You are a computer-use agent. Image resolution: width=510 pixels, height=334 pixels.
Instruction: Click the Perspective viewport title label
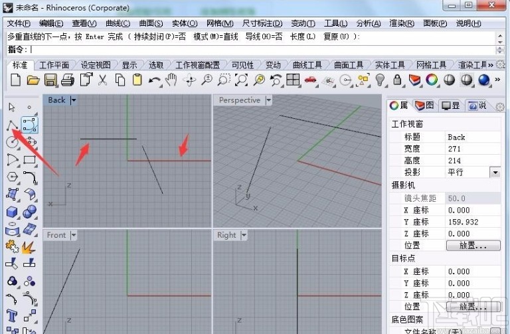click(x=240, y=100)
